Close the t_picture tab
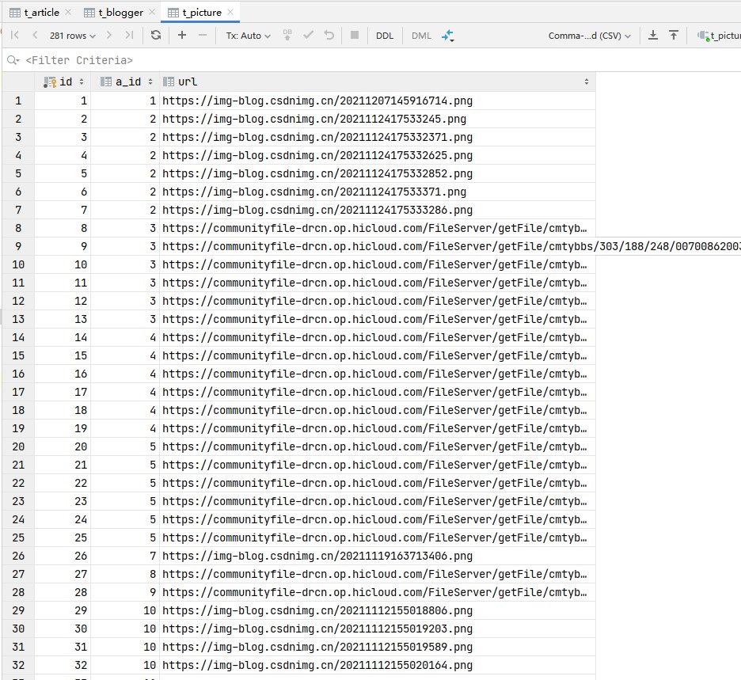 pos(230,13)
